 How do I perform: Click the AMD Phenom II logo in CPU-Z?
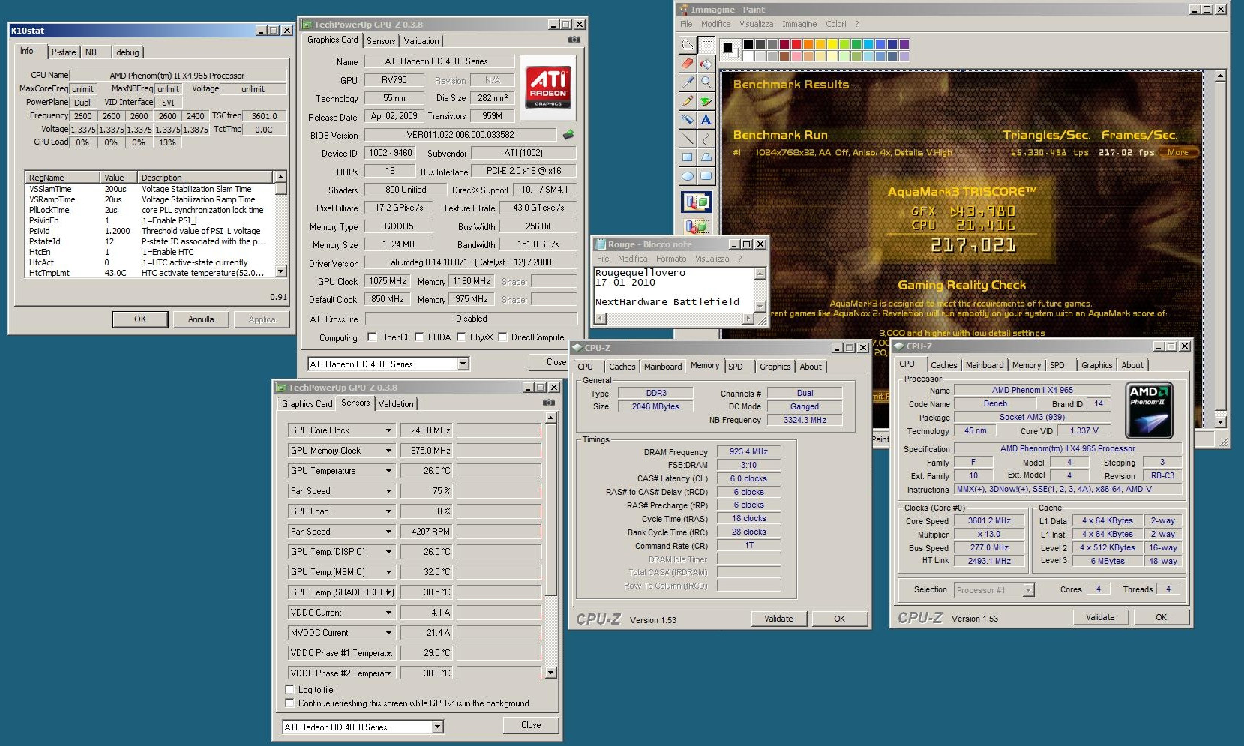pyautogui.click(x=1150, y=410)
